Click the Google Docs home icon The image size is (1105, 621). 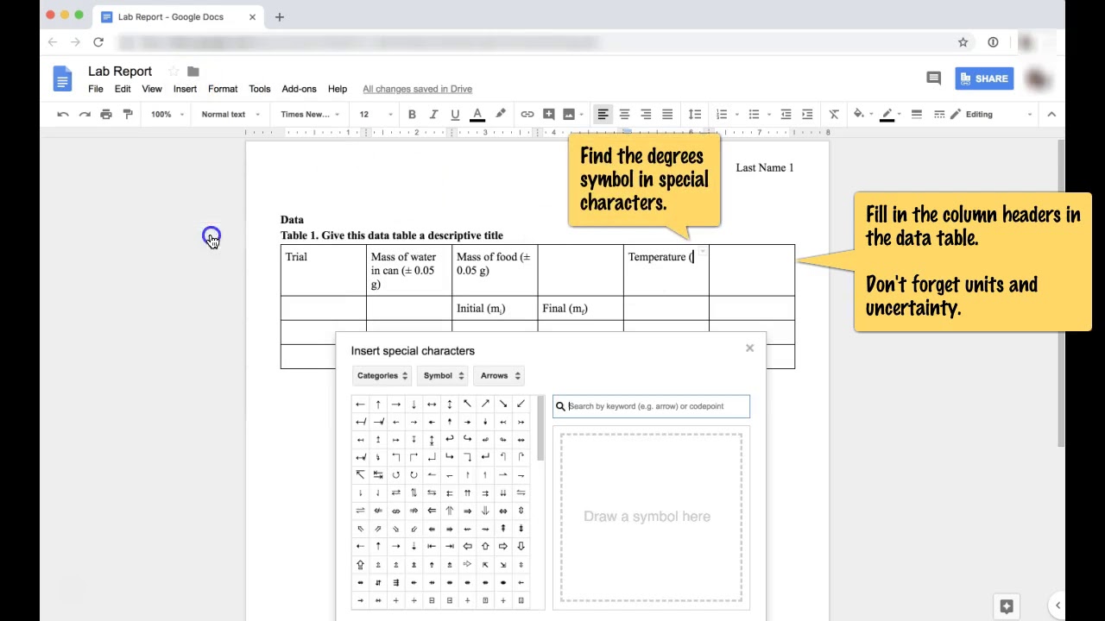62,78
